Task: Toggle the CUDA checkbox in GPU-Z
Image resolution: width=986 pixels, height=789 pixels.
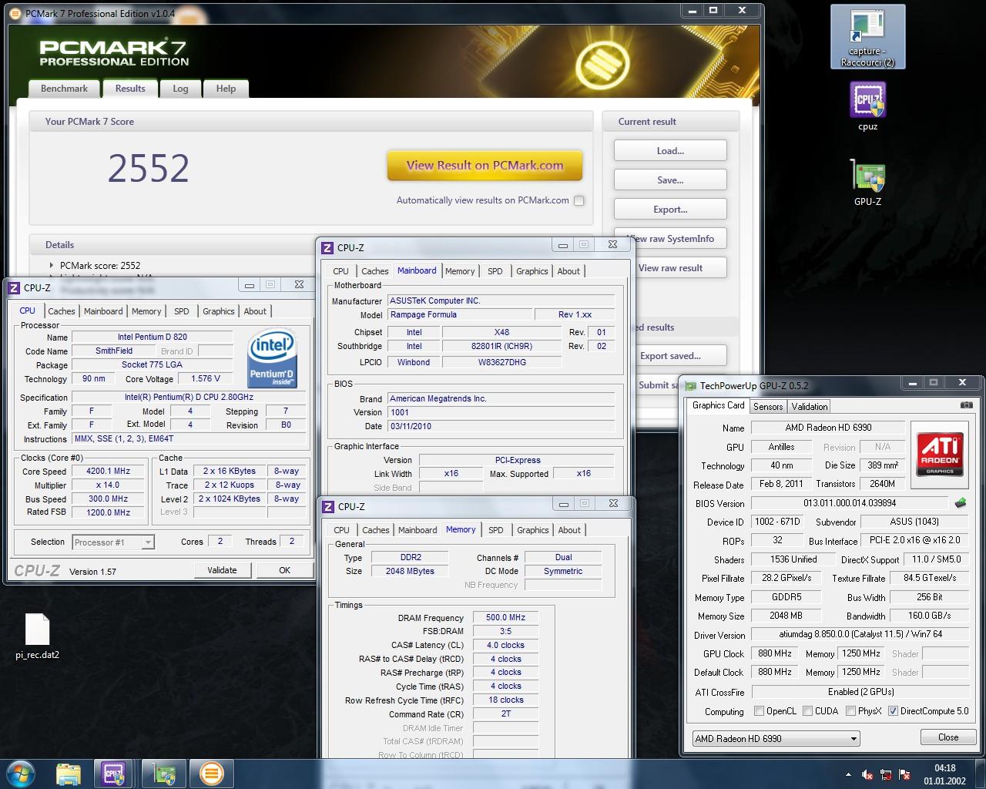Action: [x=807, y=711]
